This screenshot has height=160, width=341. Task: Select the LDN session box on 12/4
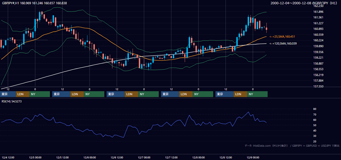click(x=23, y=94)
